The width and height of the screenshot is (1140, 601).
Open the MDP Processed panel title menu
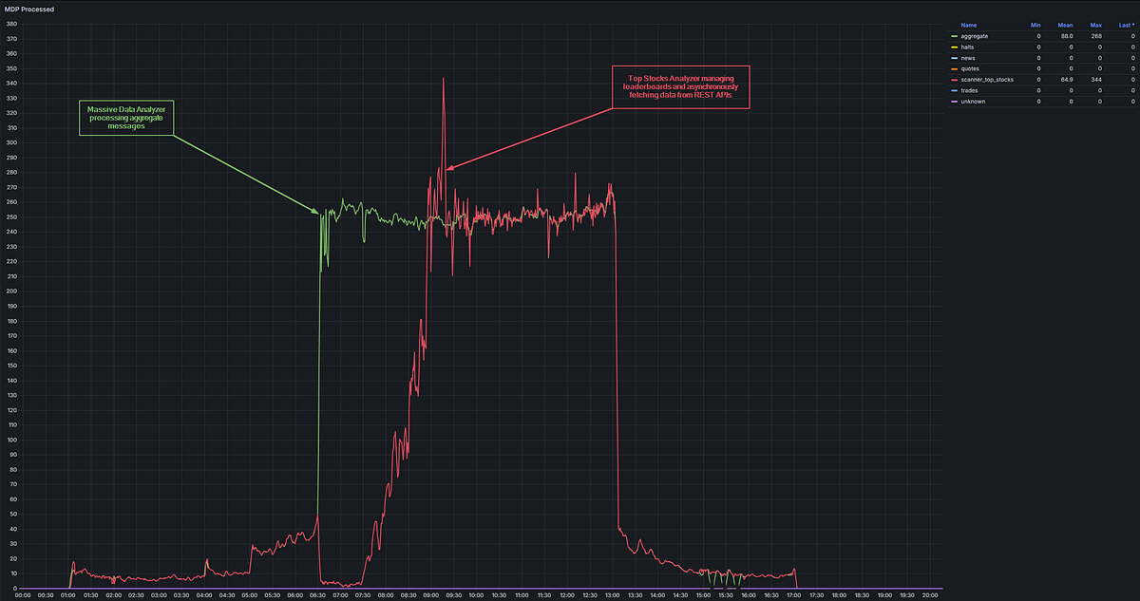pos(29,9)
